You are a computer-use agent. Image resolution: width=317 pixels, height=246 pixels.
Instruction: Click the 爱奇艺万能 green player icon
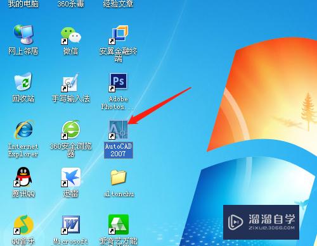118,224
